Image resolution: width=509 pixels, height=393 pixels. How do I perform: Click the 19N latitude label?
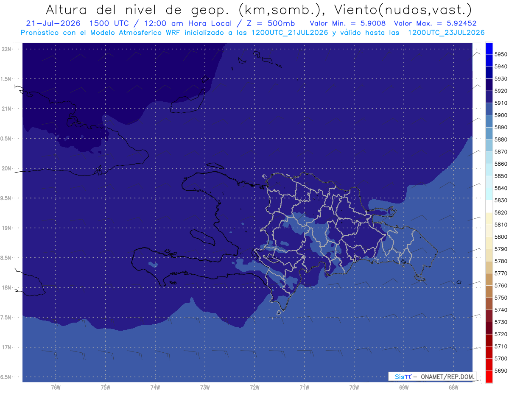tap(7, 228)
